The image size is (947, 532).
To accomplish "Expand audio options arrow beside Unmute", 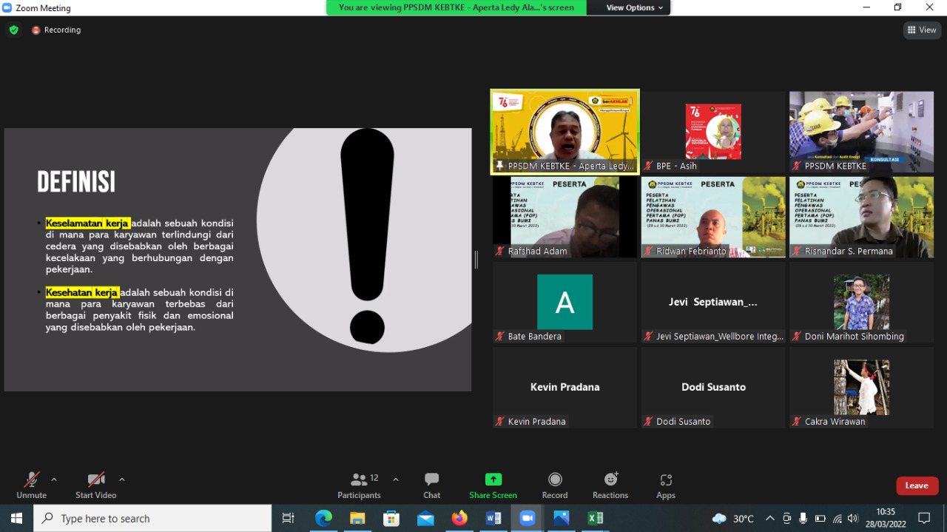I will point(54,479).
